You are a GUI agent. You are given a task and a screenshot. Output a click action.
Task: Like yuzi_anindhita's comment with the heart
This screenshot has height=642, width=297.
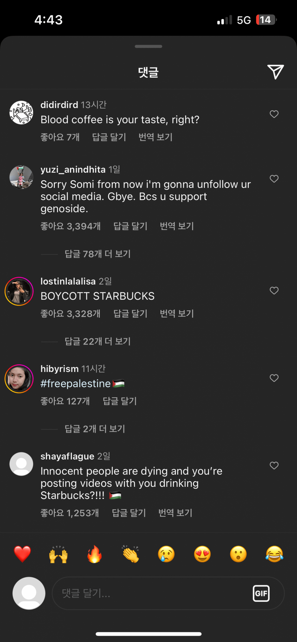pyautogui.click(x=274, y=179)
